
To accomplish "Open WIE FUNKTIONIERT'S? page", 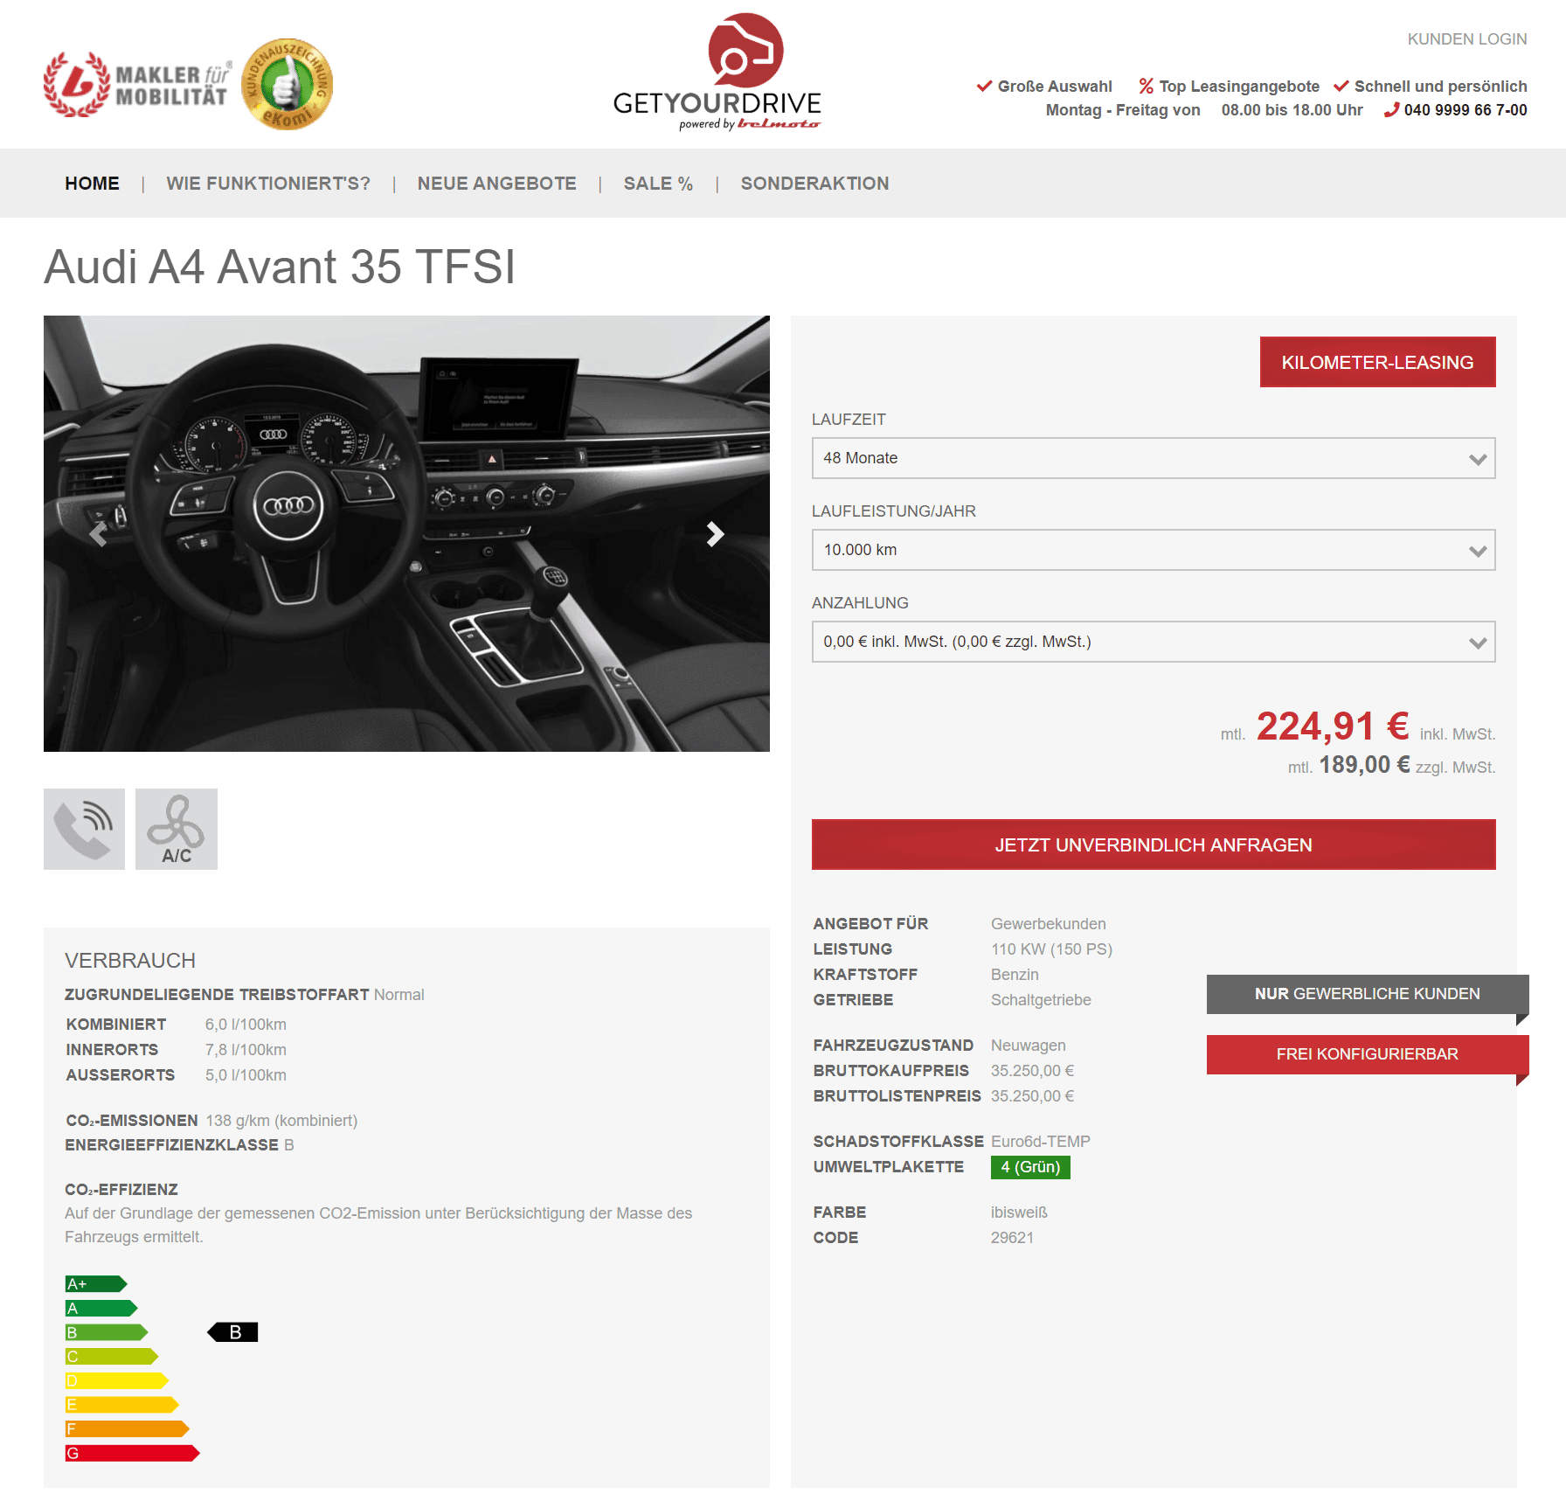I will pyautogui.click(x=268, y=184).
